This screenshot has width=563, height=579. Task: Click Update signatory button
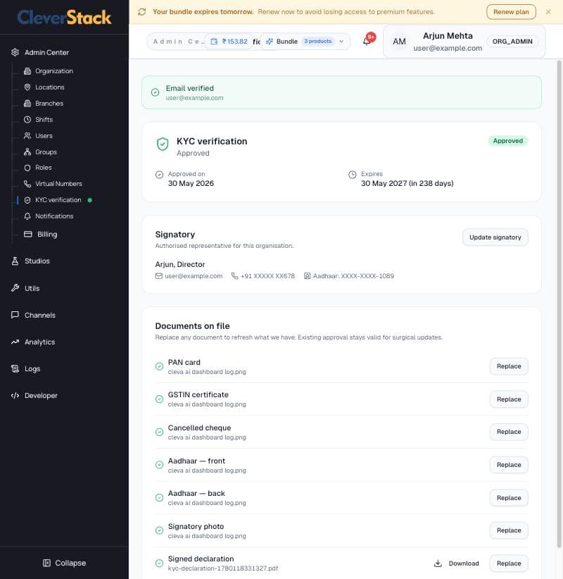click(x=495, y=237)
